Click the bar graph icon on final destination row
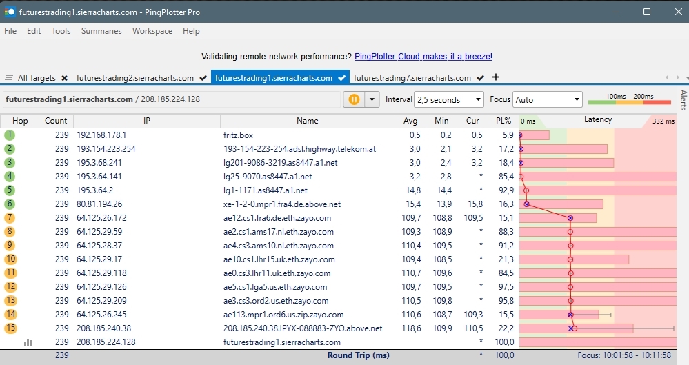The height and width of the screenshot is (365, 689). click(28, 342)
